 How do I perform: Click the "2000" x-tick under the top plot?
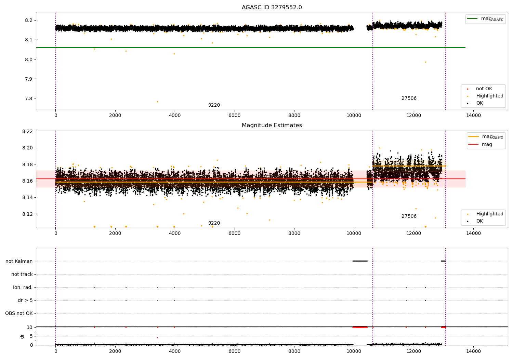[x=115, y=116]
